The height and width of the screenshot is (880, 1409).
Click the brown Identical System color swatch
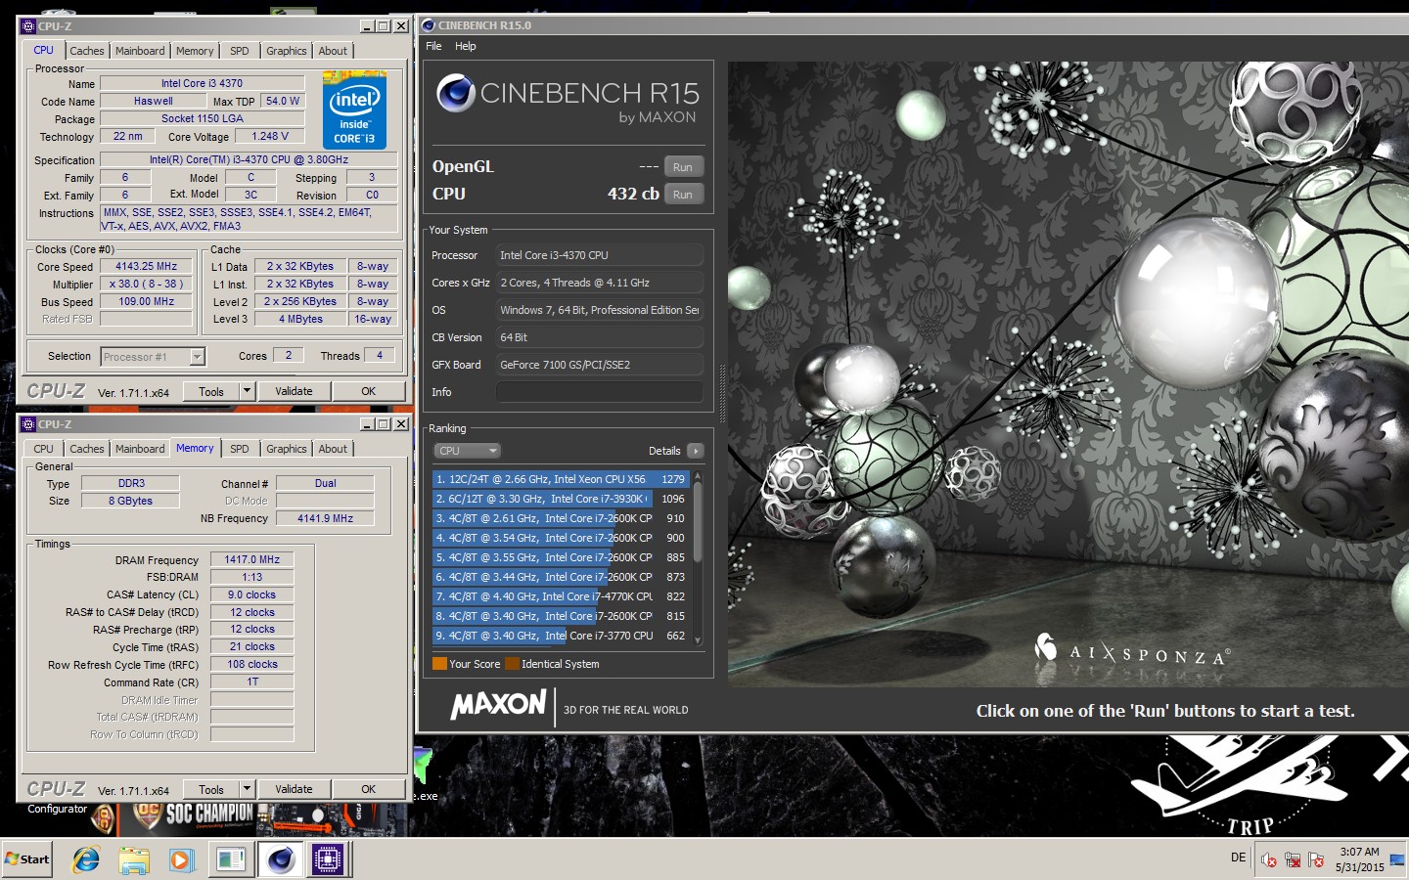point(512,664)
